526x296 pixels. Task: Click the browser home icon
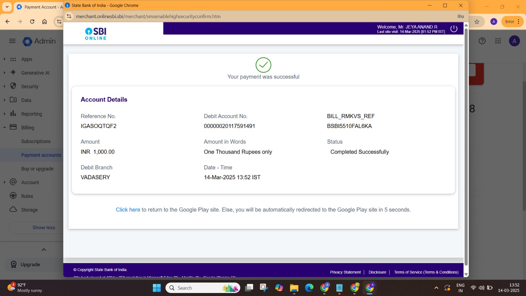(x=44, y=22)
